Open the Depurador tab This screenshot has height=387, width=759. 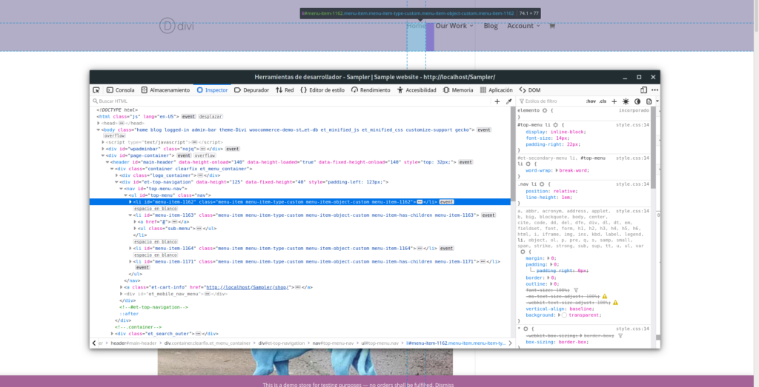point(251,90)
